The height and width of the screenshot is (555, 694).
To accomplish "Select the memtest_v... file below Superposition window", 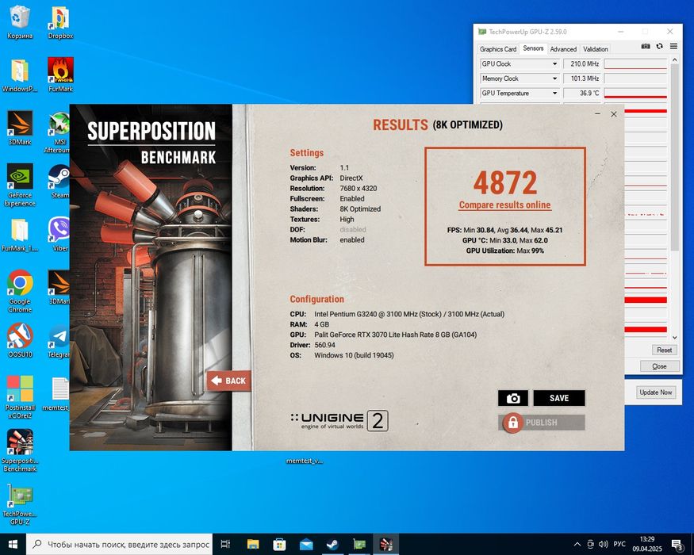I will 305,461.
